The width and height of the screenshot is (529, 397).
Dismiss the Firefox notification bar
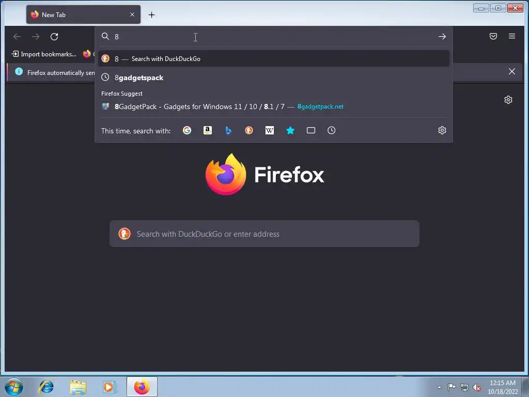tap(511, 71)
